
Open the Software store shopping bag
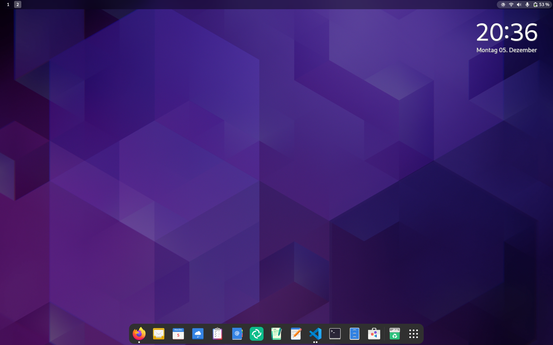pos(374,334)
